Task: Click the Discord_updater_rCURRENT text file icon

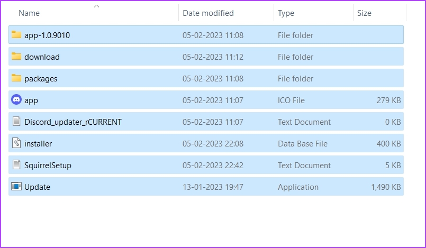Action: [16, 121]
